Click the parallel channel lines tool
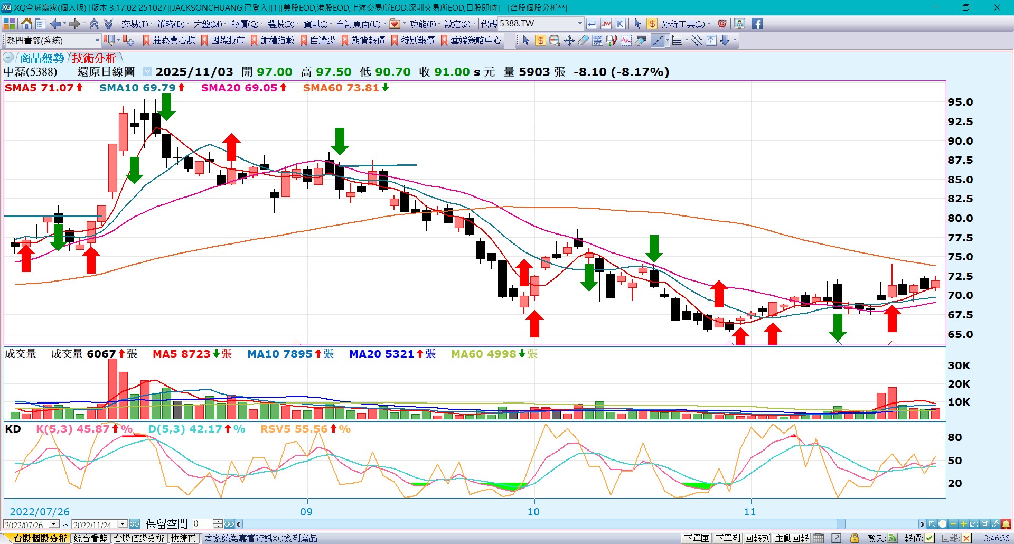Screen dimensions: 1014x544 click(697, 41)
